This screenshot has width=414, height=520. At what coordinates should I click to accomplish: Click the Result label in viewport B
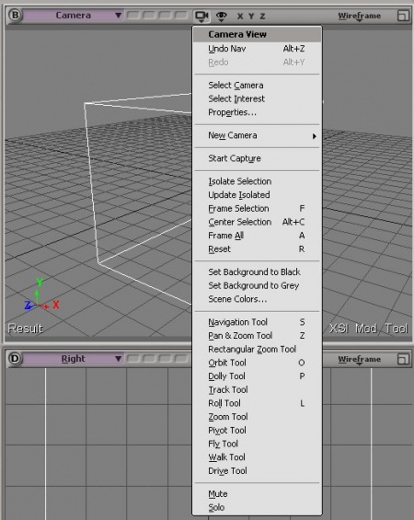click(25, 329)
